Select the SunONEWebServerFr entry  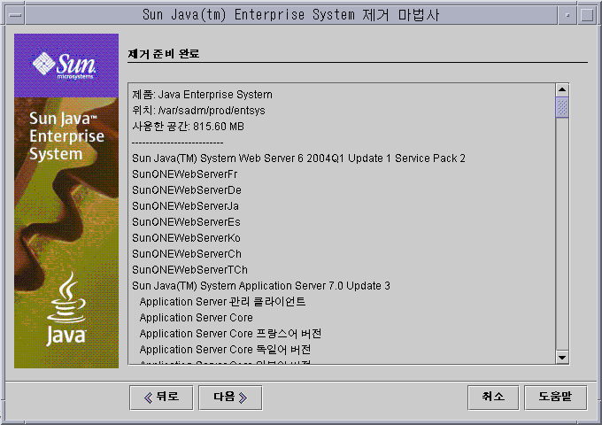click(x=185, y=174)
